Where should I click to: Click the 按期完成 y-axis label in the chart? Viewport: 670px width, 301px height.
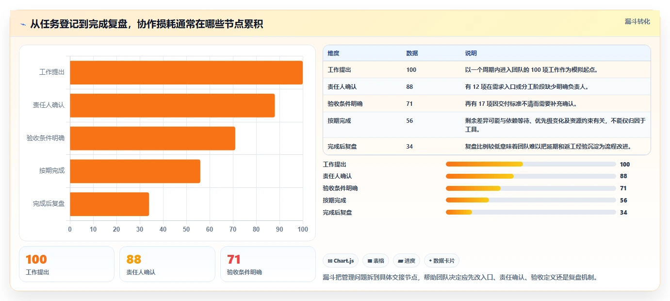(x=52, y=171)
